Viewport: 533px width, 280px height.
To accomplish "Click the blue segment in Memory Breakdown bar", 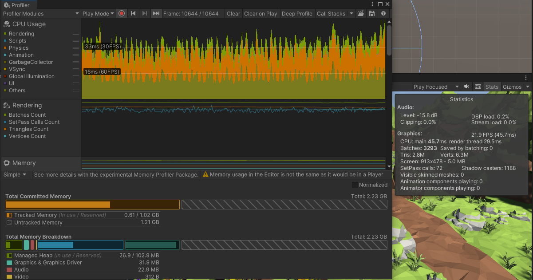I will click(x=80, y=245).
